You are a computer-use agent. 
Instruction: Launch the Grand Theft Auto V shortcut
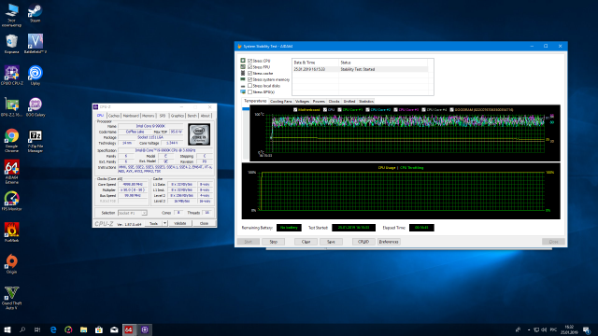[11, 298]
